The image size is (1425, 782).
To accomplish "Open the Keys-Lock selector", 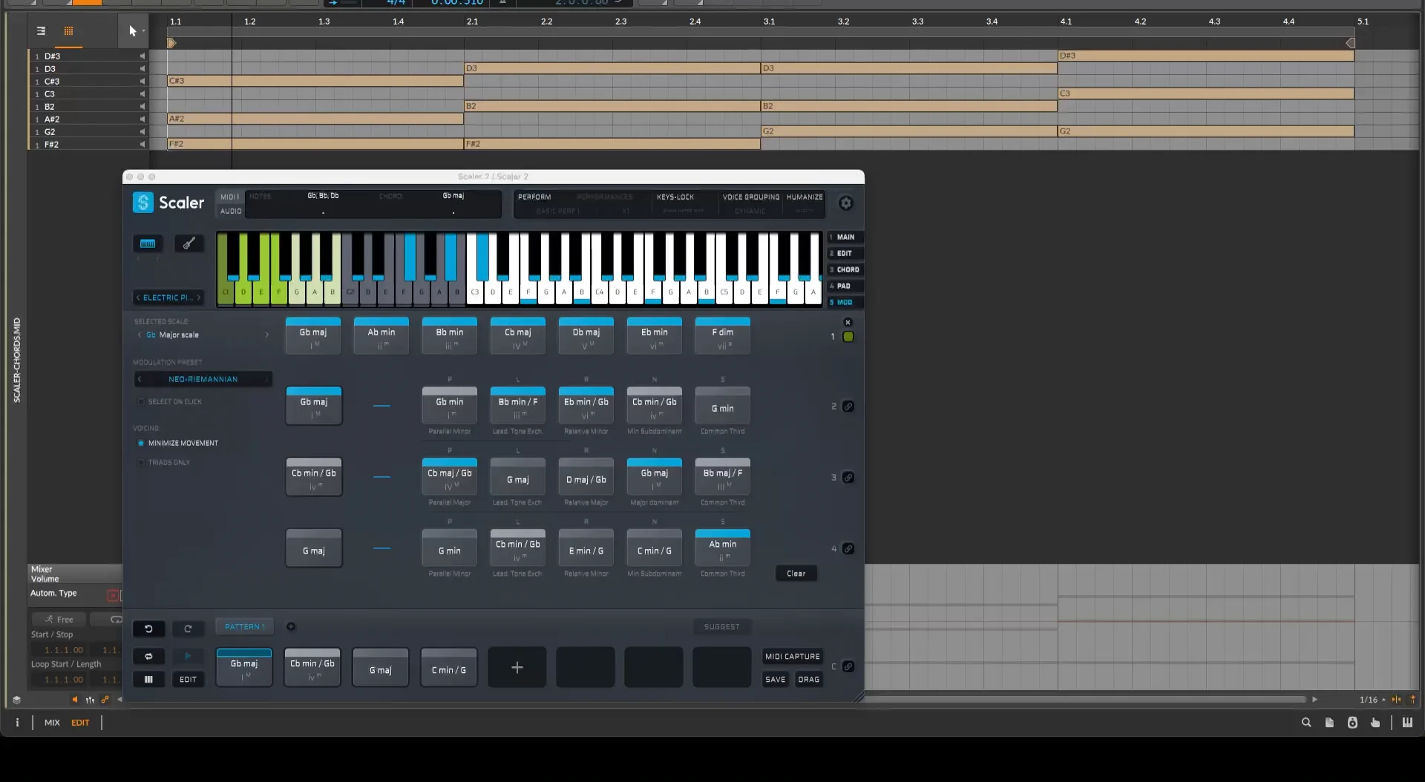I will 675,197.
